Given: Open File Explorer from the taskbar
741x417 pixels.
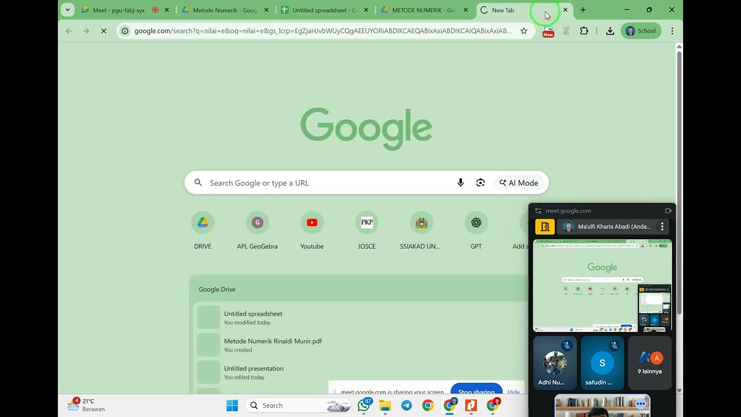Looking at the screenshot, I should coord(385,405).
